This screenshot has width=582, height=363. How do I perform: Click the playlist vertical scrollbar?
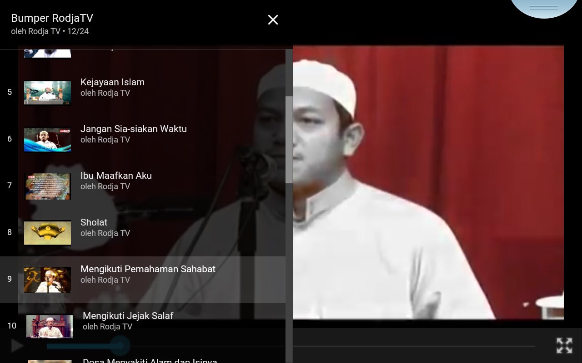click(289, 140)
